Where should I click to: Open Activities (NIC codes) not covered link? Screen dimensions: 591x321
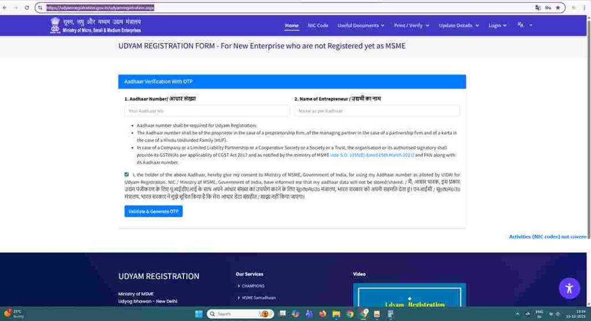(x=548, y=237)
